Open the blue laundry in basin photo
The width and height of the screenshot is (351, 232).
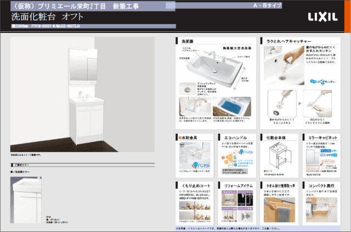(x=232, y=106)
